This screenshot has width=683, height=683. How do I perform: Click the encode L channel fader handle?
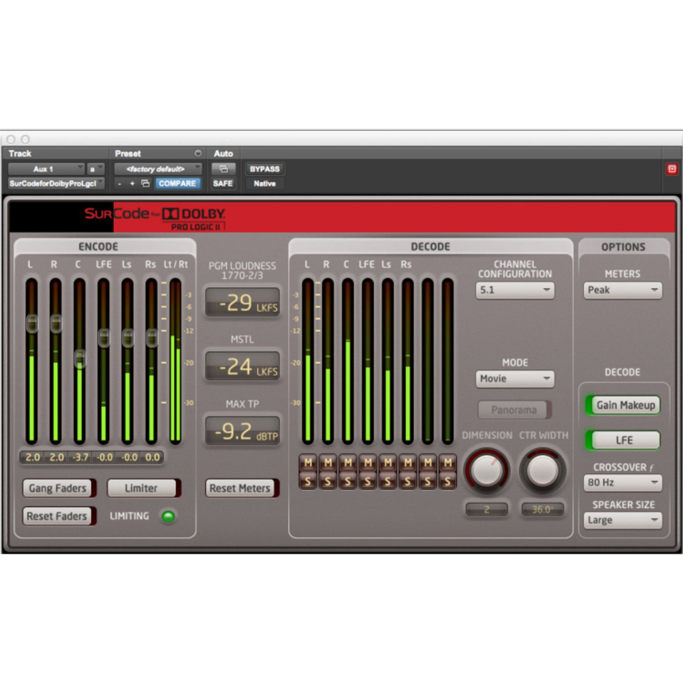pos(32,323)
